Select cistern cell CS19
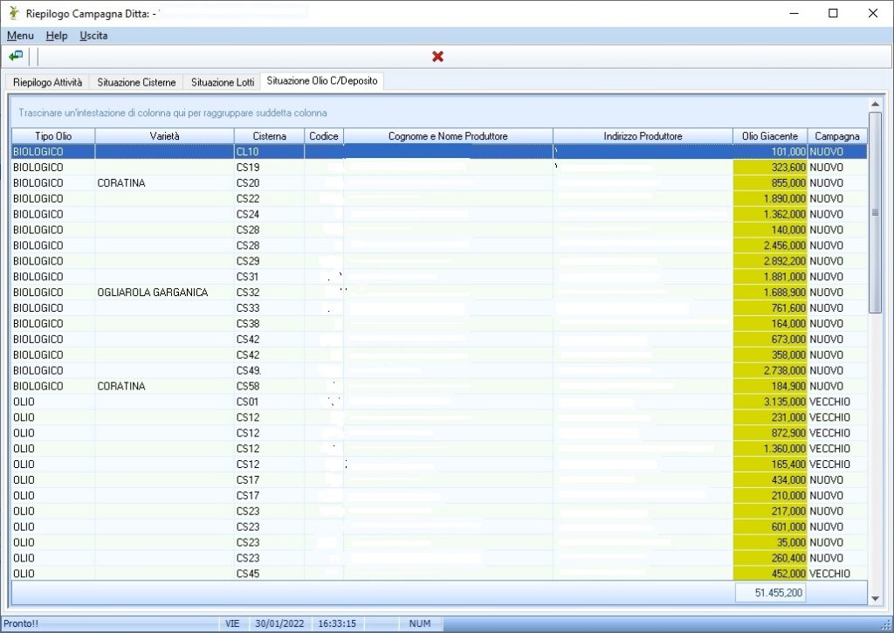 click(269, 168)
